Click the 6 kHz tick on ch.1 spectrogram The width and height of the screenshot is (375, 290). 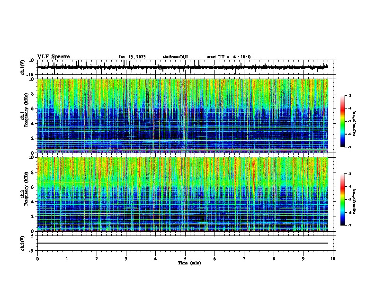click(x=33, y=109)
